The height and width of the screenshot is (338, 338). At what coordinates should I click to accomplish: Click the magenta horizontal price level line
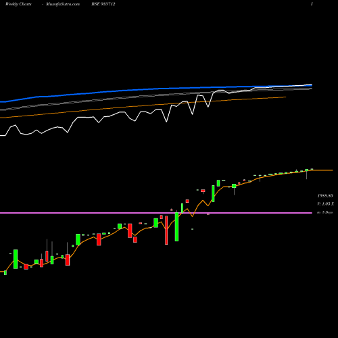coord(156,213)
